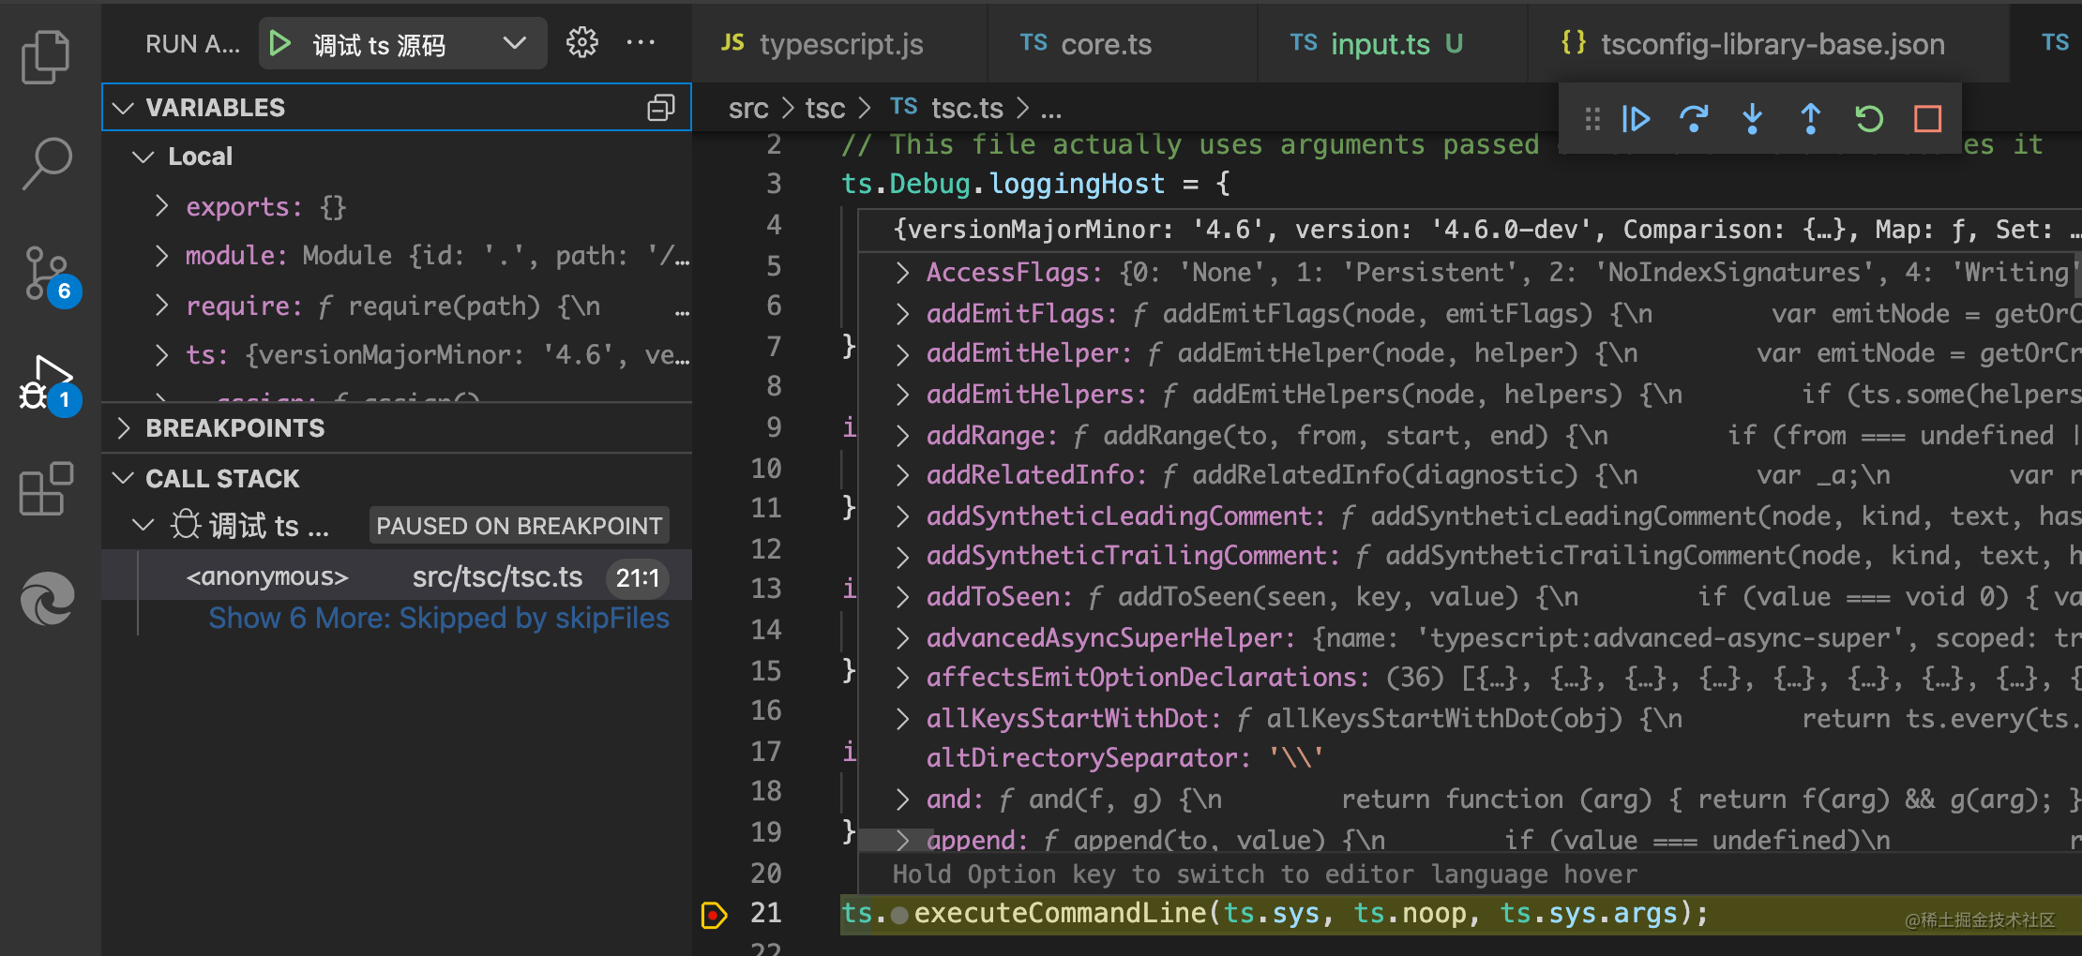The image size is (2082, 956).
Task: Step into in the debug toolbar
Action: click(x=1752, y=119)
